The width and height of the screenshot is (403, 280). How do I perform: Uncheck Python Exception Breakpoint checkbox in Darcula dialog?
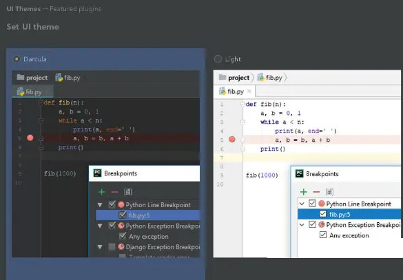tap(112, 226)
